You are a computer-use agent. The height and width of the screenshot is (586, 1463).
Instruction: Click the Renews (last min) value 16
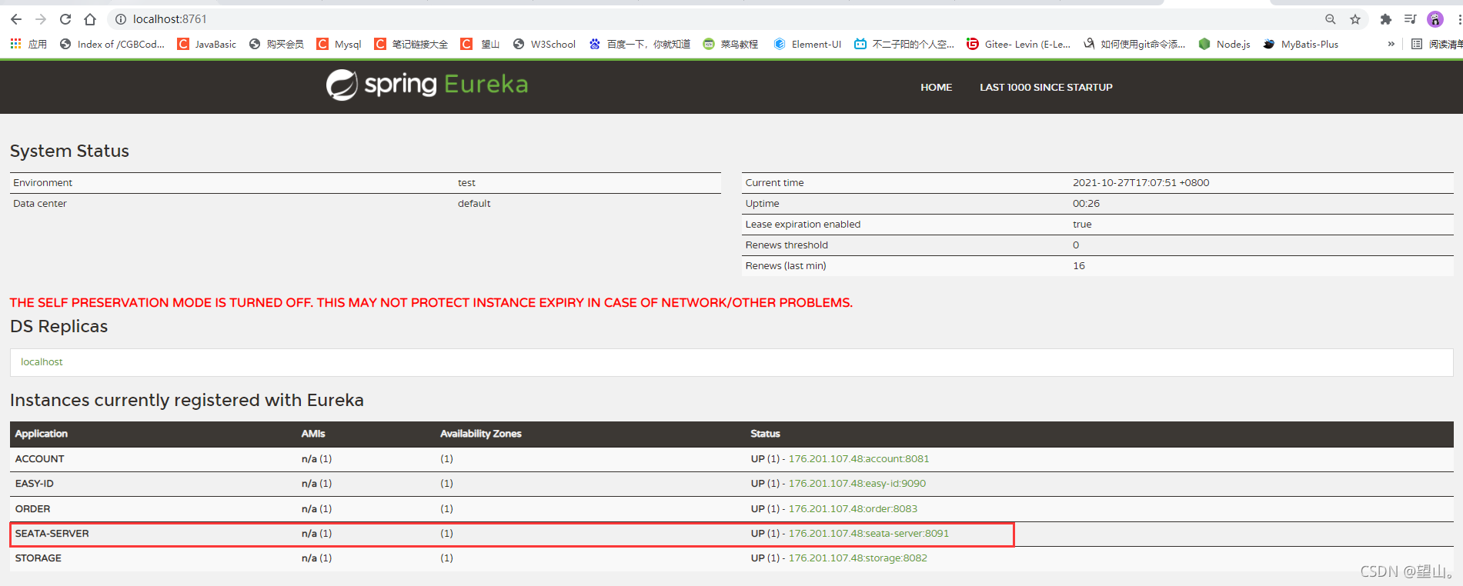point(1079,266)
